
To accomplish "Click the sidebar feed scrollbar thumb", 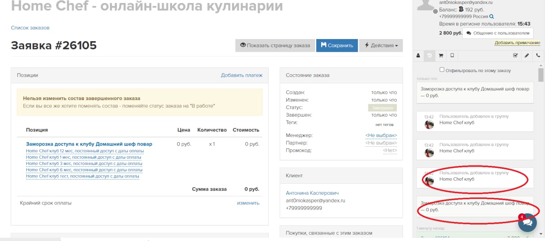I will pyautogui.click(x=541, y=75).
